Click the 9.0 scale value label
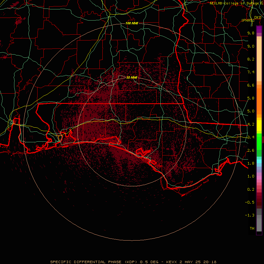Screen dimensions: 264x264 (x=251, y=46)
